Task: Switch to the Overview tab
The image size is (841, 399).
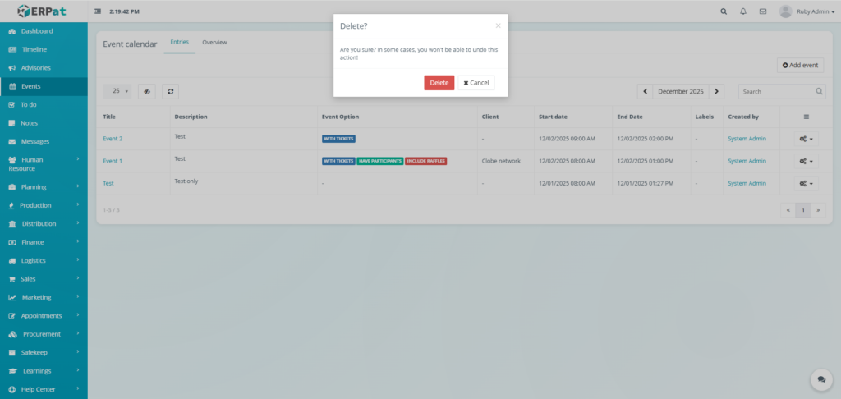Action: coord(214,43)
